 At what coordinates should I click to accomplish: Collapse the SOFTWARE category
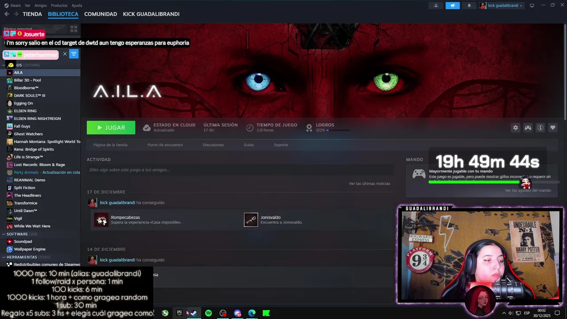coord(4,234)
